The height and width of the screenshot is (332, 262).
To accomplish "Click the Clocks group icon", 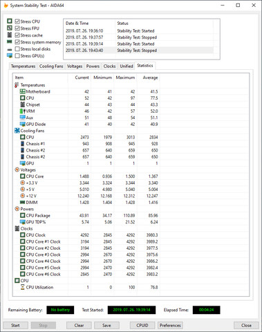I will (17, 228).
